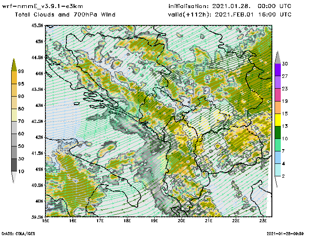Click the pink 19–23 wind speed swatch
Screen dimensions: 312x236
(x=278, y=95)
